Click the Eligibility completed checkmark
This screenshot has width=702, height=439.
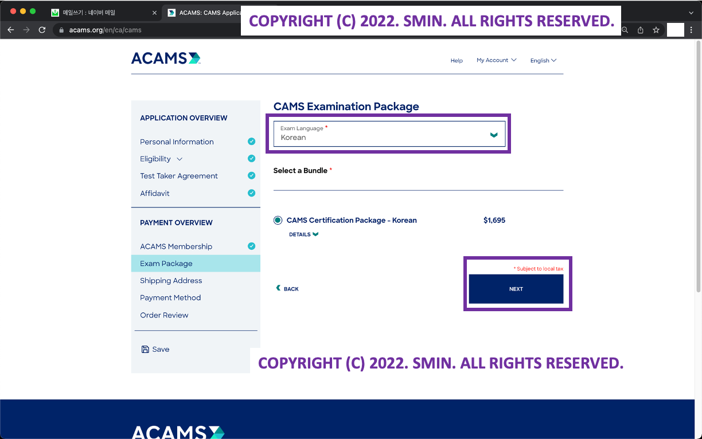[x=251, y=159]
